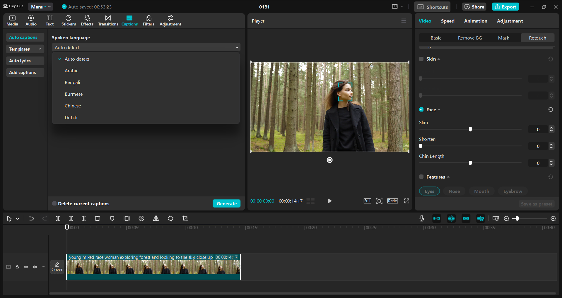Image resolution: width=562 pixels, height=298 pixels.
Task: Click the microphone record voiceover icon
Action: pos(421,218)
